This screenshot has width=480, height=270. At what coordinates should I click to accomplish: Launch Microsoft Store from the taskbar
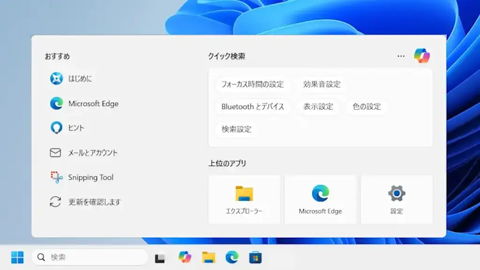click(255, 257)
